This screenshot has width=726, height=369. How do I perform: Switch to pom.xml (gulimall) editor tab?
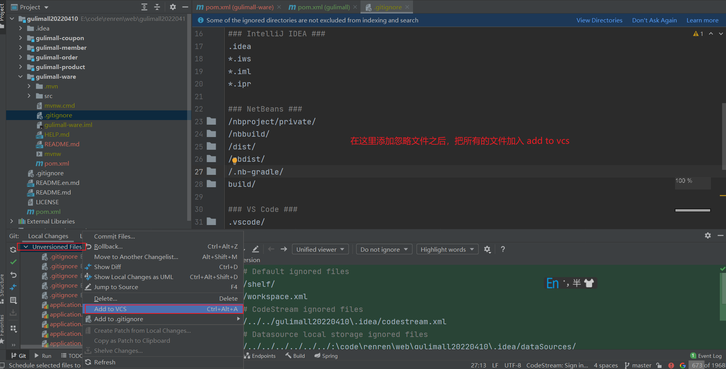[x=323, y=7]
